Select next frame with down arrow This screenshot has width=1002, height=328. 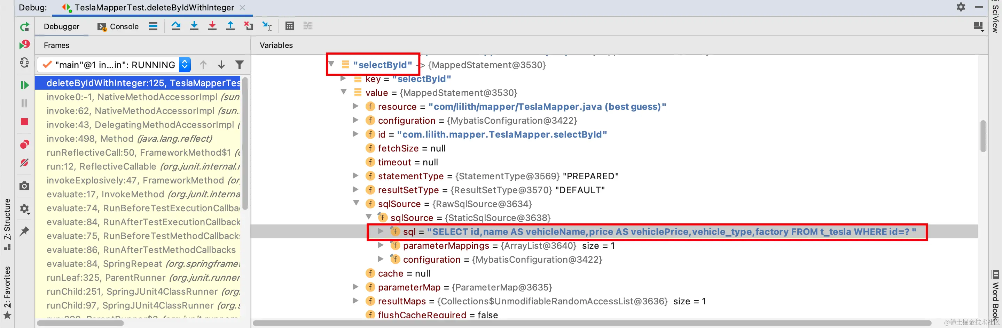click(x=221, y=65)
